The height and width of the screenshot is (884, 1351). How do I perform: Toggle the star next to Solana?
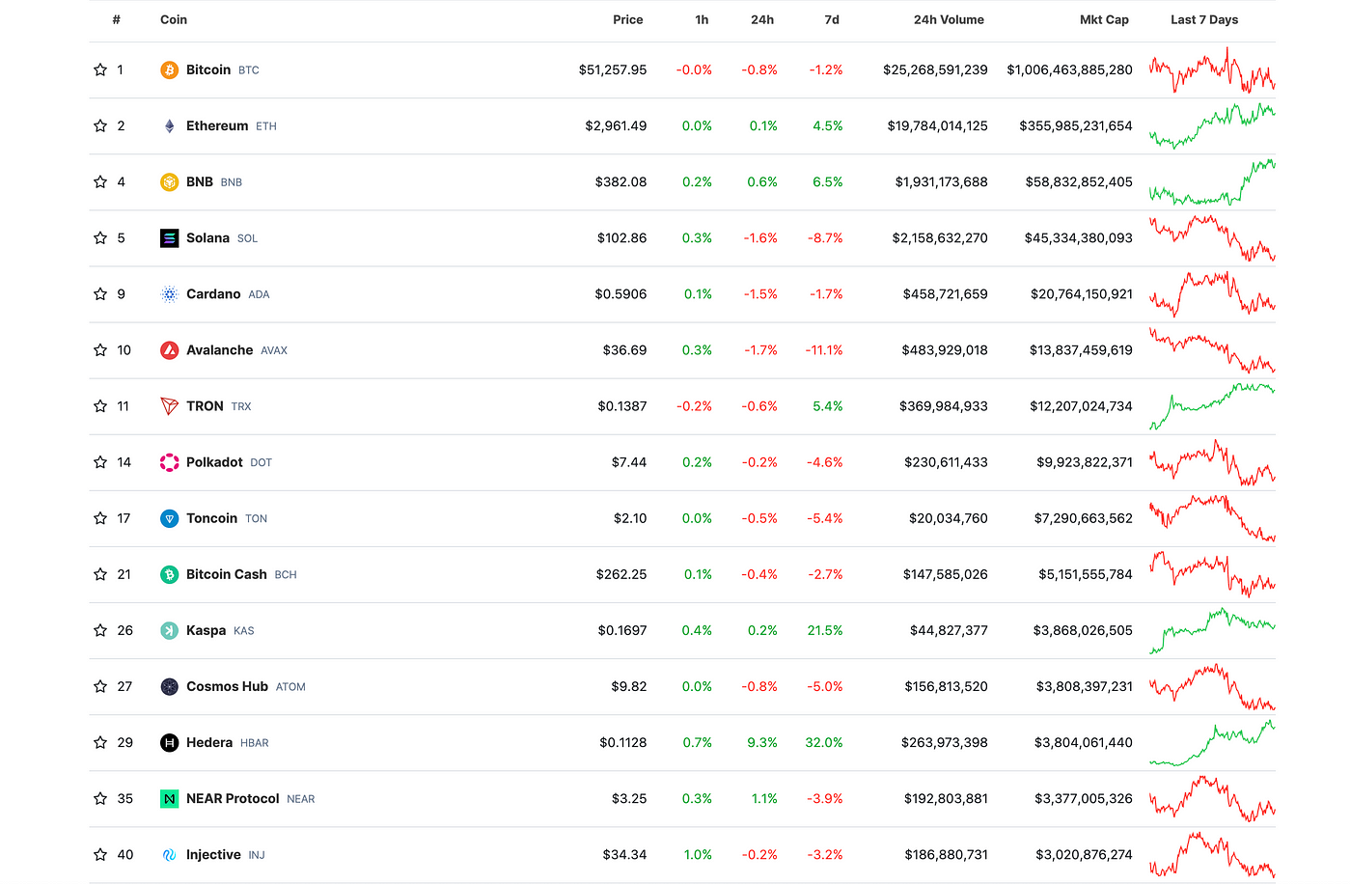100,237
